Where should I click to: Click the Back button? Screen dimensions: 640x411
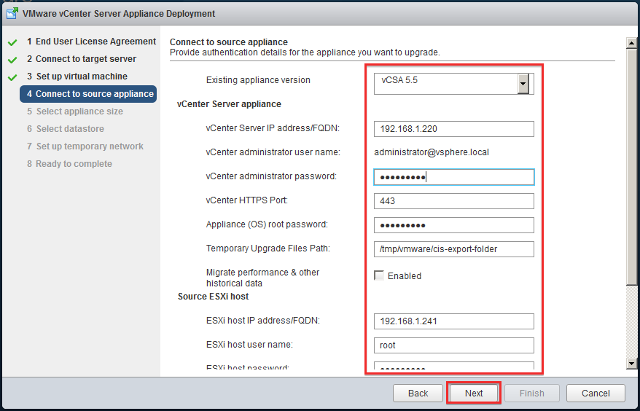(418, 393)
